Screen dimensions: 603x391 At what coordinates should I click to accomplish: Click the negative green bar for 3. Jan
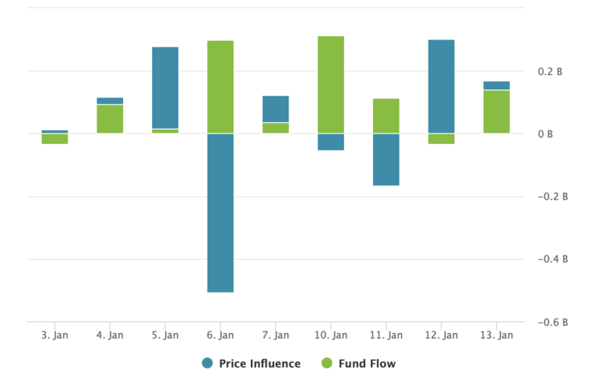(55, 138)
